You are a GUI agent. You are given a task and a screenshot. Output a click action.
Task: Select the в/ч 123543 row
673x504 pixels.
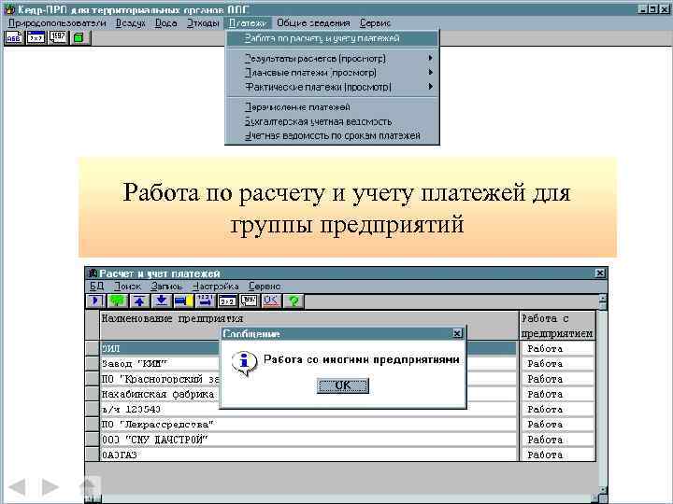(308, 410)
